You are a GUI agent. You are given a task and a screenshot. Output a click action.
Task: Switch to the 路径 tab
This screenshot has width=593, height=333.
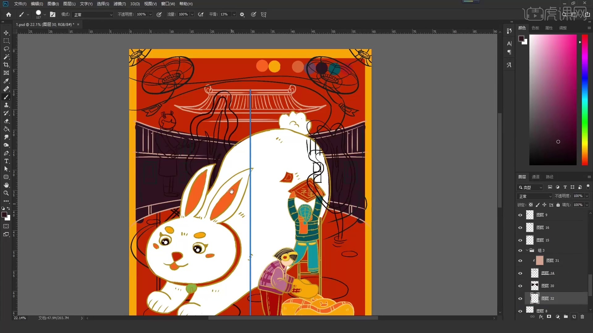tap(549, 177)
